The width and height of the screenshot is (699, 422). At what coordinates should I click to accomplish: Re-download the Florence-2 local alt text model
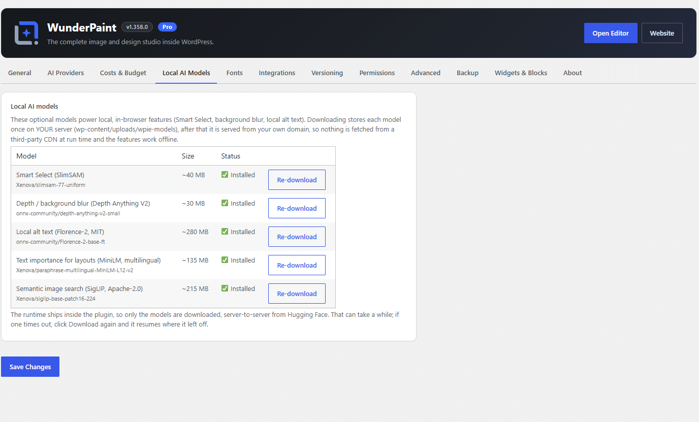point(297,237)
